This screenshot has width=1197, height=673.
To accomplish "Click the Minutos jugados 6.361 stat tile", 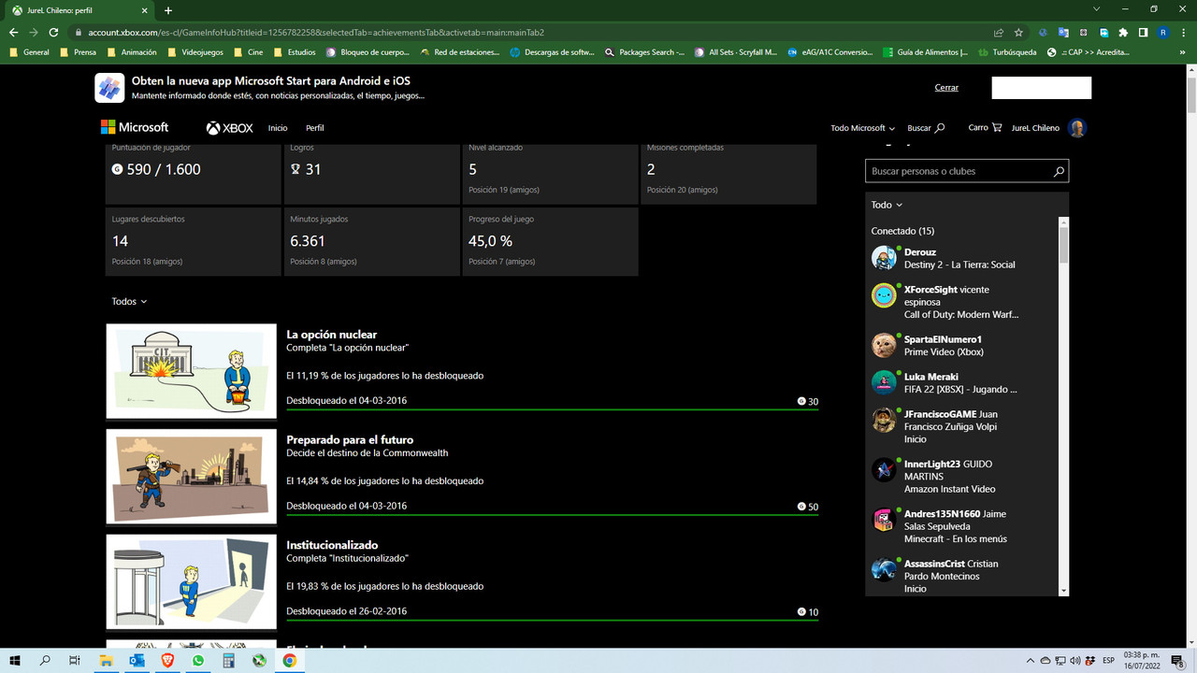I will click(x=371, y=241).
